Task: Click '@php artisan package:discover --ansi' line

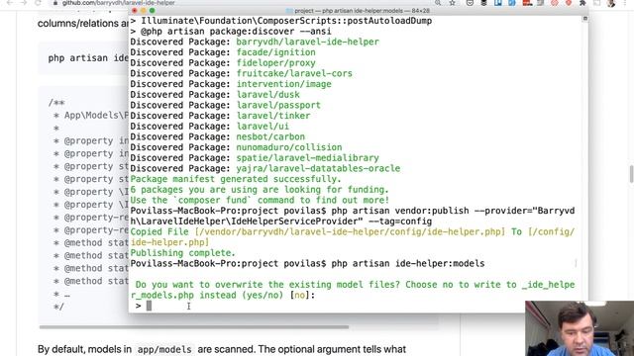Action: tap(236, 32)
